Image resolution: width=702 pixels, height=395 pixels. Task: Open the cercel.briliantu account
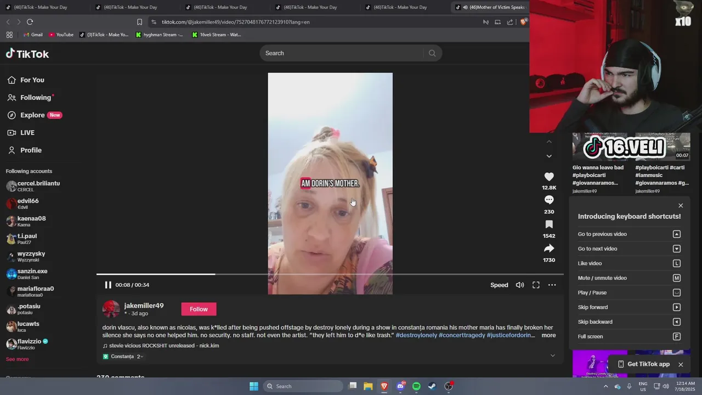pos(33,186)
